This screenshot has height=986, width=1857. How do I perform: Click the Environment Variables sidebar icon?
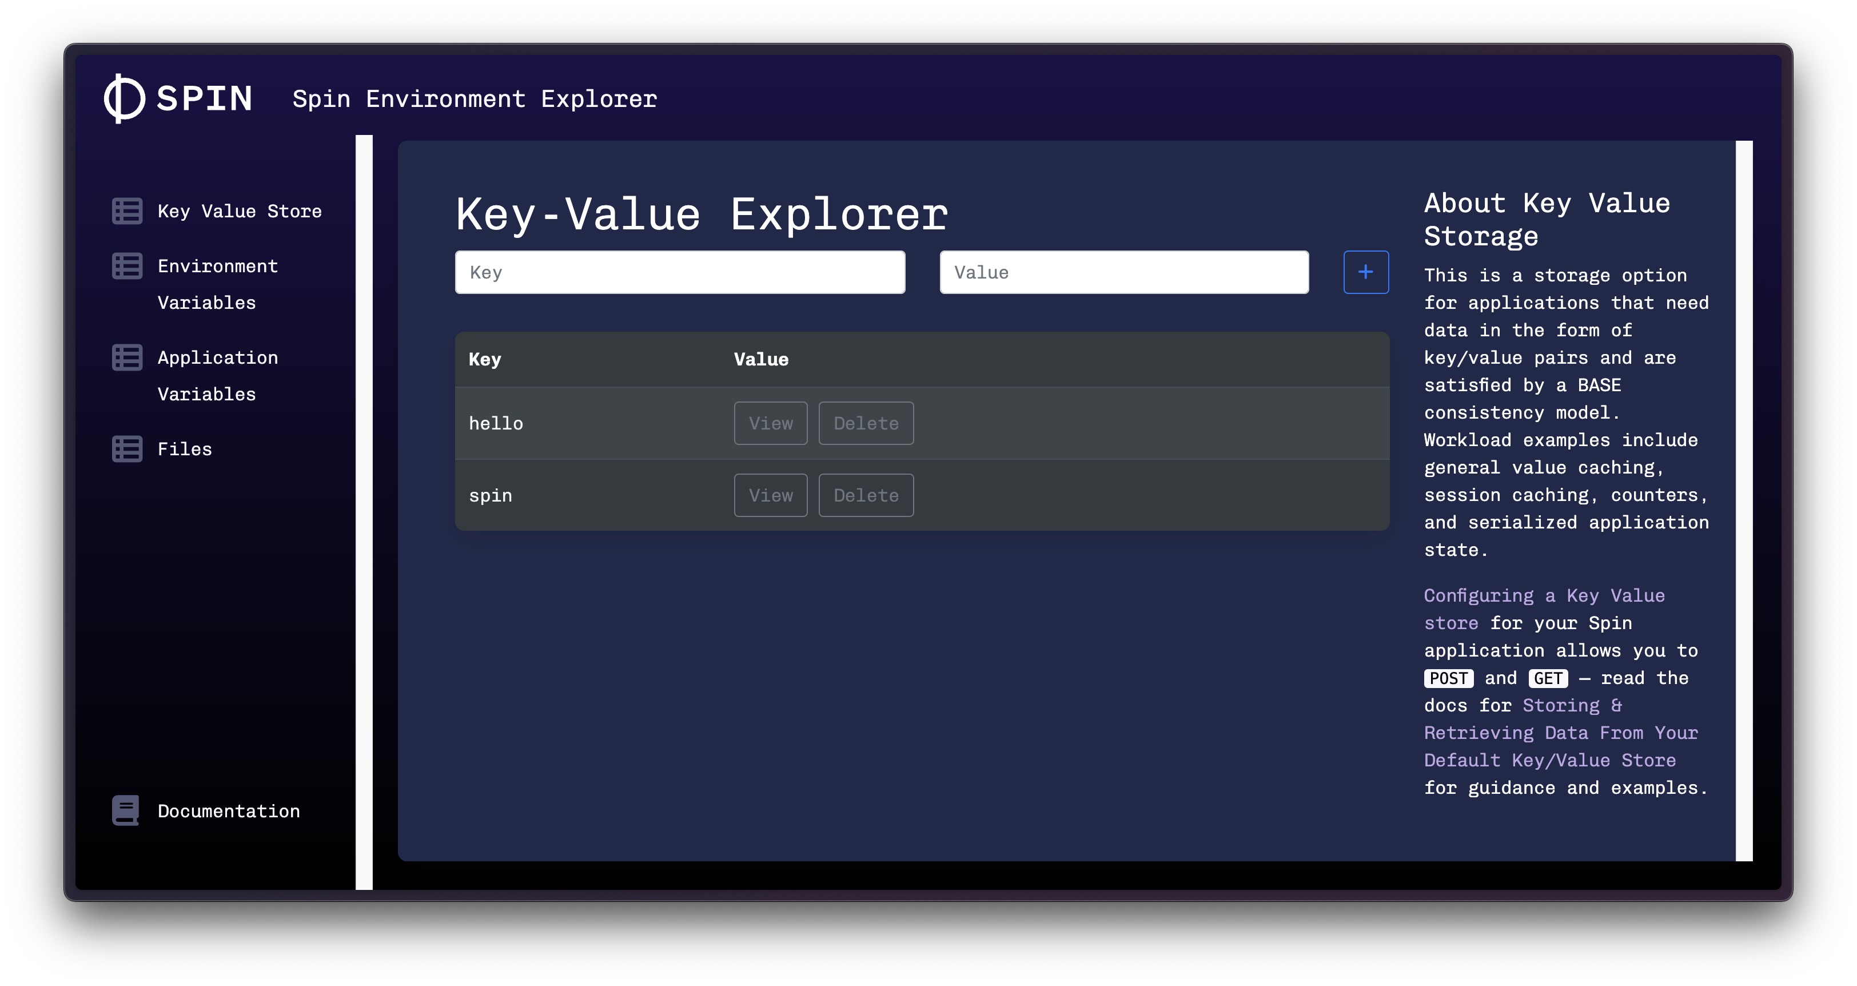[x=127, y=265]
